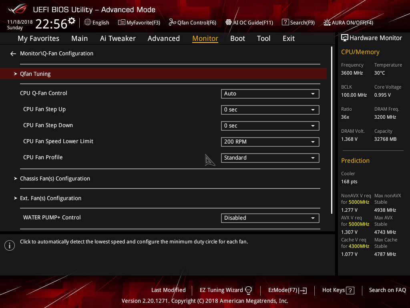
Task: Click the EzMode exit arrow icon
Action: pos(303,290)
